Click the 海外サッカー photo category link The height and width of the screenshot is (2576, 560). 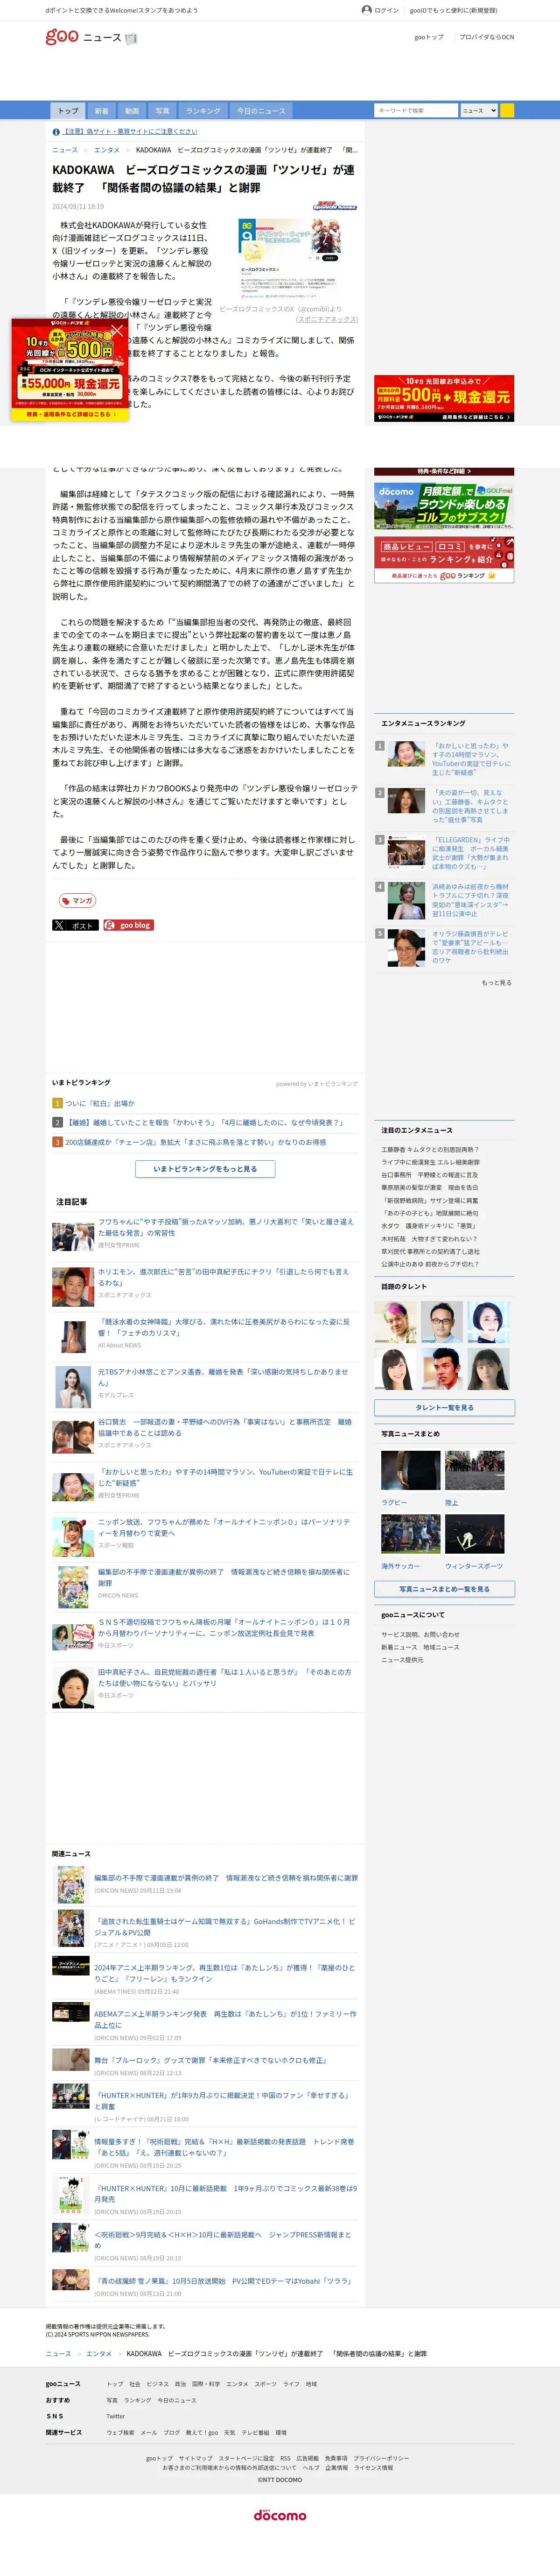click(400, 1566)
